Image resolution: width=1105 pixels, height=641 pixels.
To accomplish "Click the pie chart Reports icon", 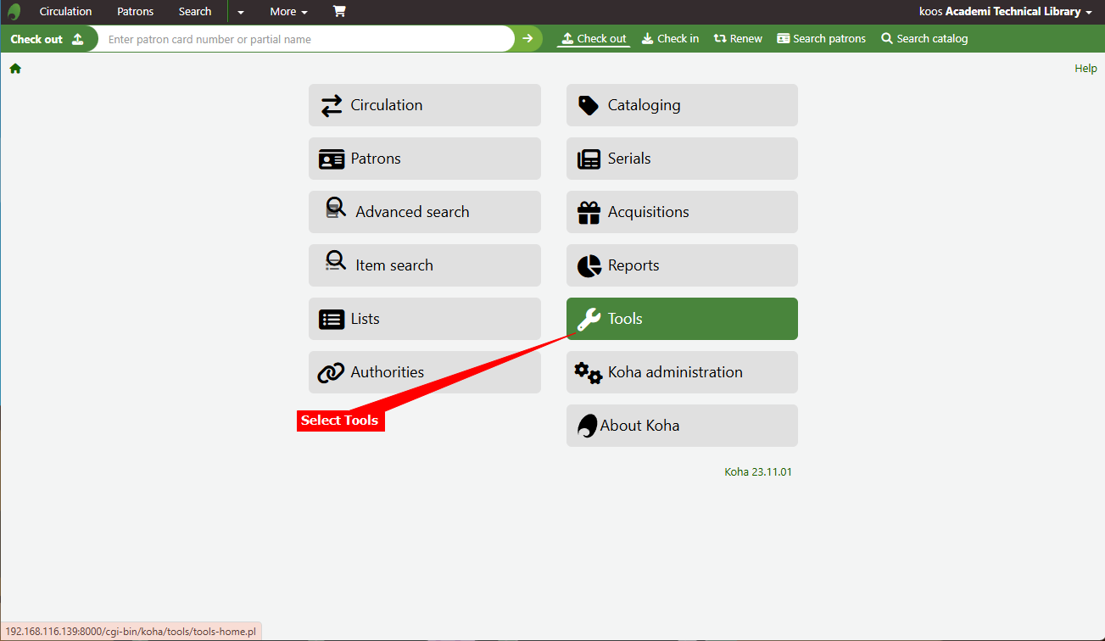I will point(589,265).
